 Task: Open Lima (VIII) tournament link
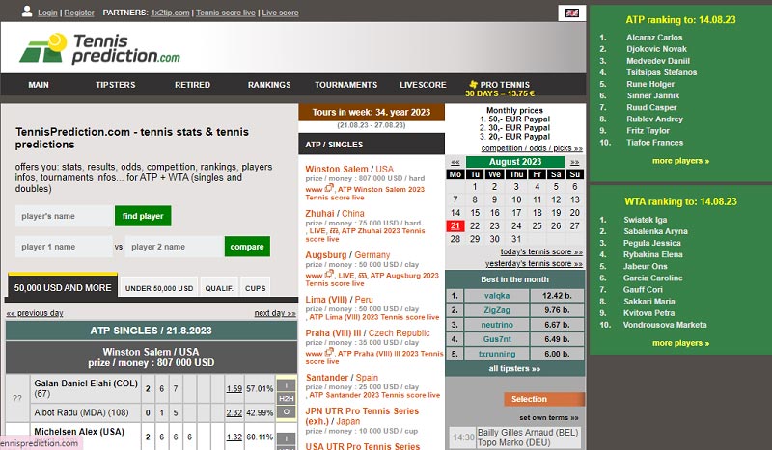(x=327, y=299)
